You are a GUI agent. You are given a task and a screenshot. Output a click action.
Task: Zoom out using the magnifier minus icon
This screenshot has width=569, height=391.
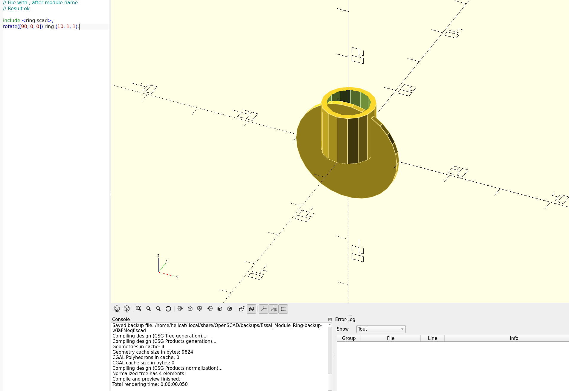pos(158,309)
